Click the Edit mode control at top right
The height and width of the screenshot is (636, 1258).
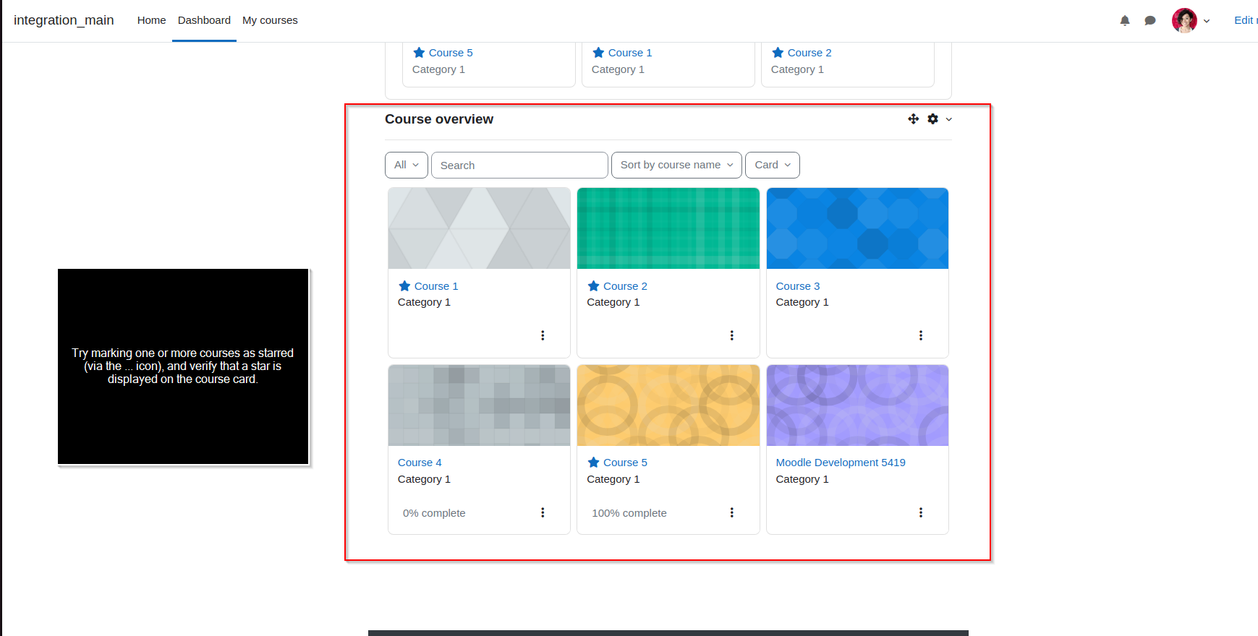[1245, 20]
